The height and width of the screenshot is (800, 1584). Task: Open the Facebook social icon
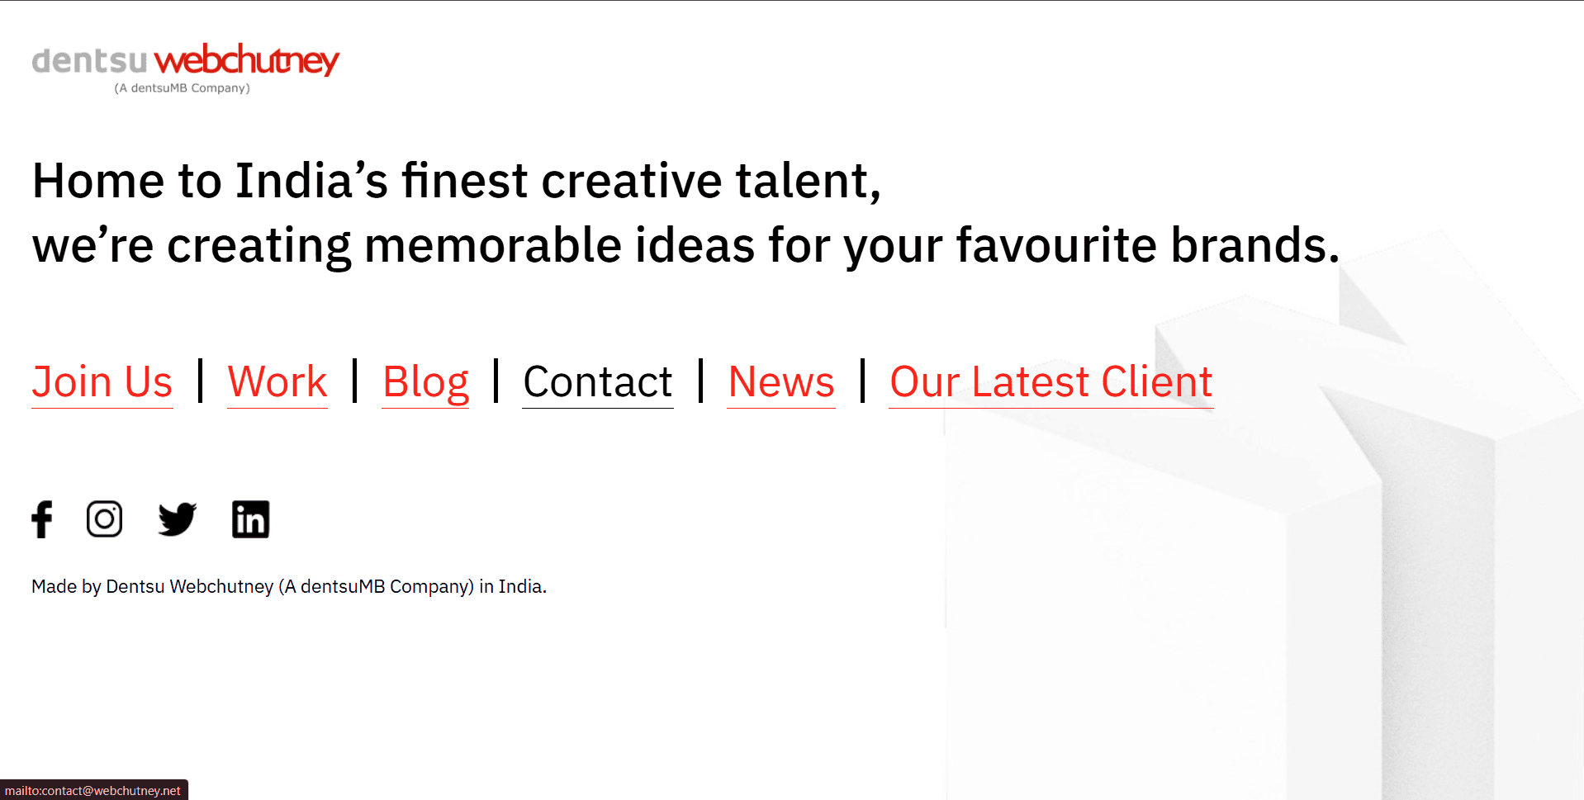click(42, 519)
